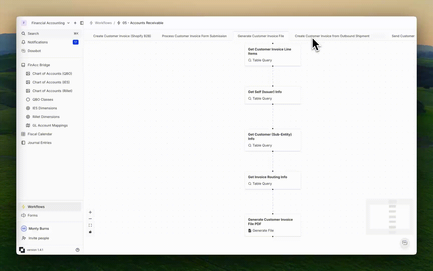Image resolution: width=433 pixels, height=271 pixels.
Task: Click the plus icon beside Financial Accounting
Action: (75, 23)
